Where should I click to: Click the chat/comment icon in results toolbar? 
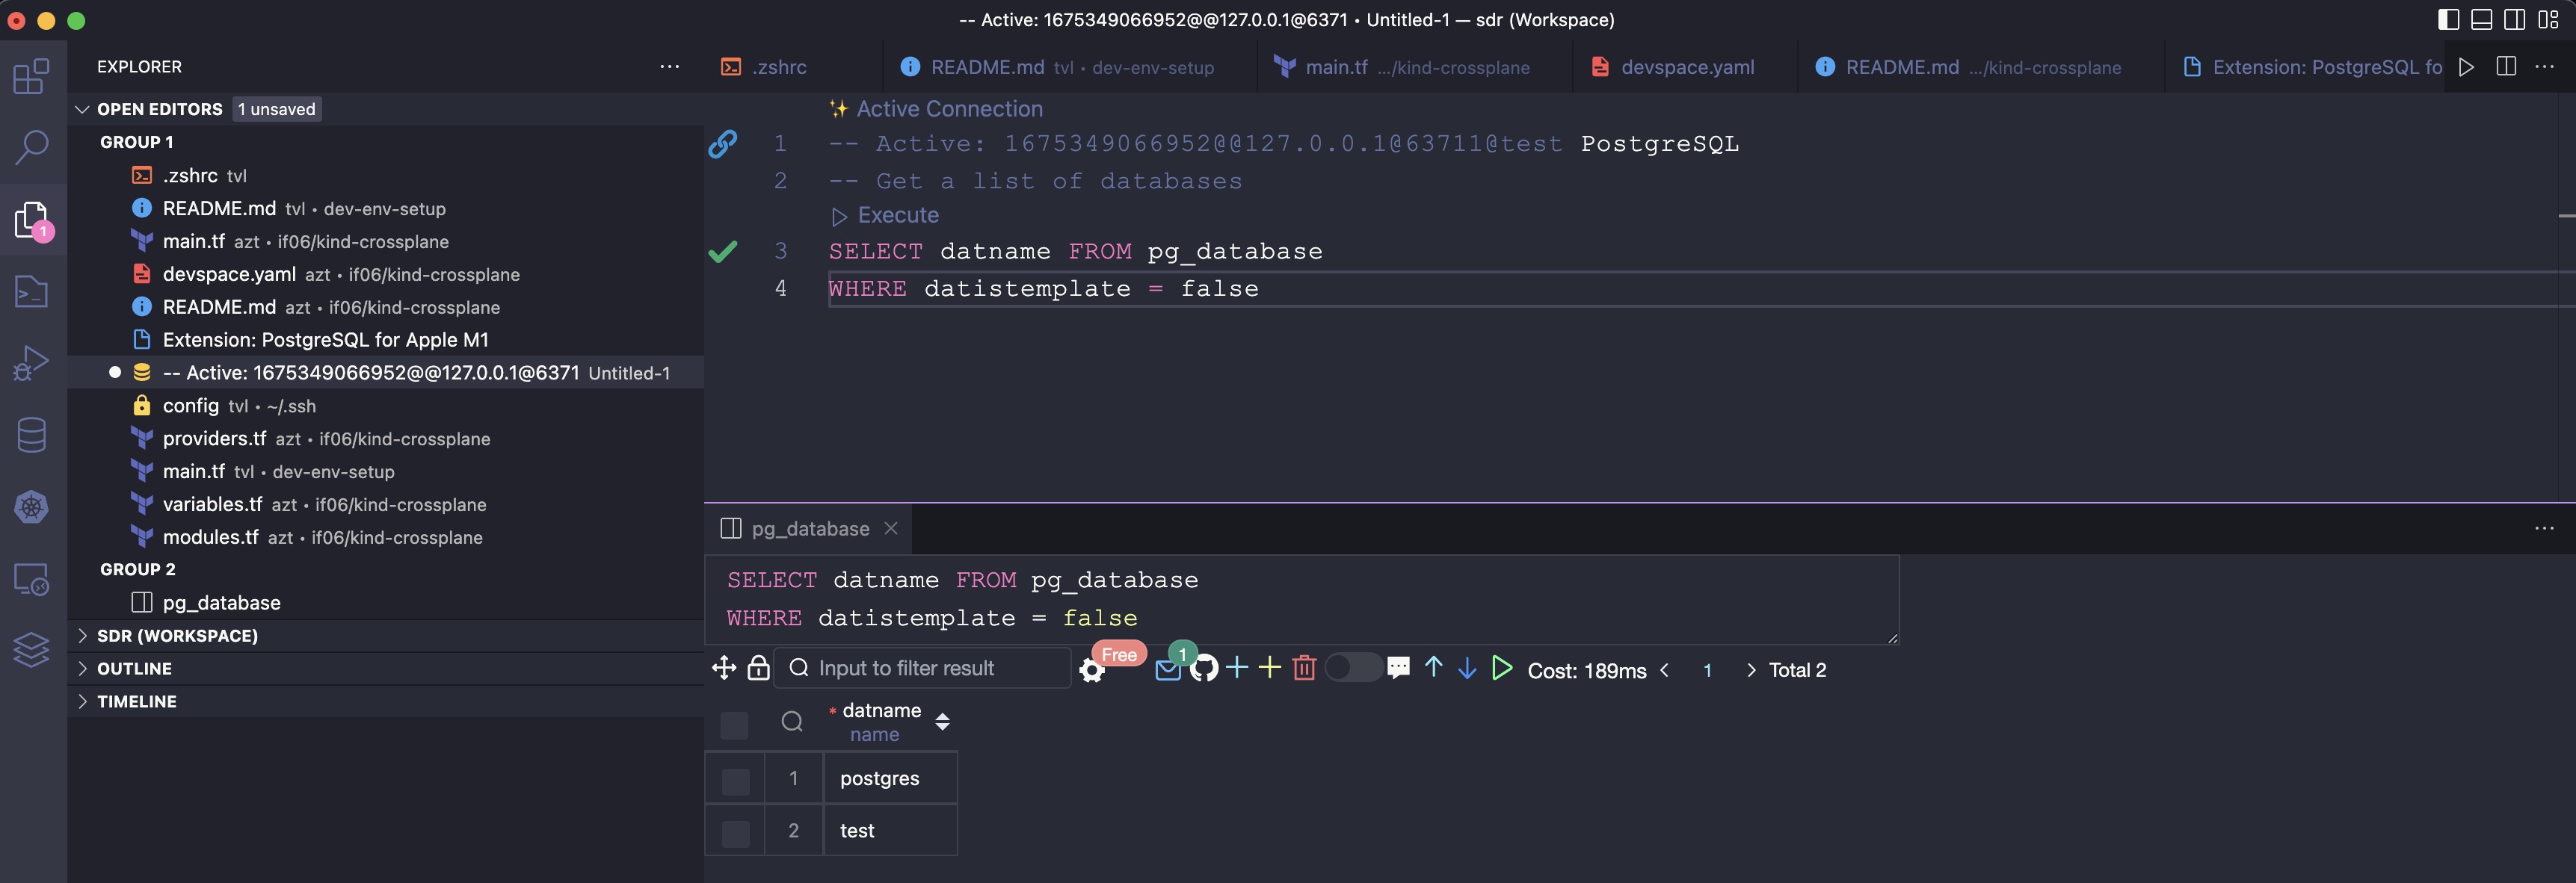1396,668
